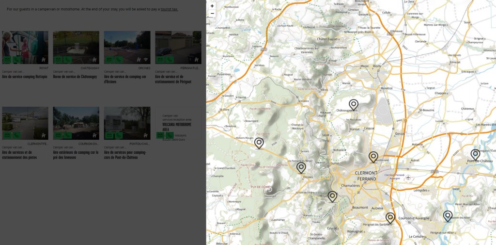Open the map marker at Royat
This screenshot has width=496, height=245.
(332, 196)
